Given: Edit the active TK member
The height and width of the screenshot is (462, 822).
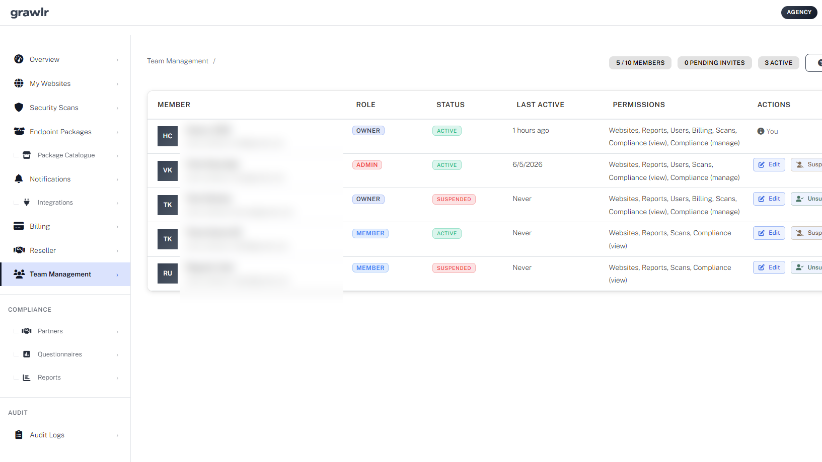Looking at the screenshot, I should (769, 233).
